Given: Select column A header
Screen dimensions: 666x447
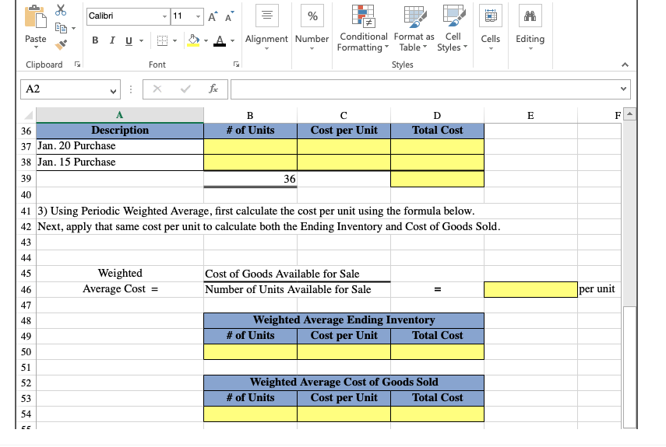Looking at the screenshot, I should point(120,115).
